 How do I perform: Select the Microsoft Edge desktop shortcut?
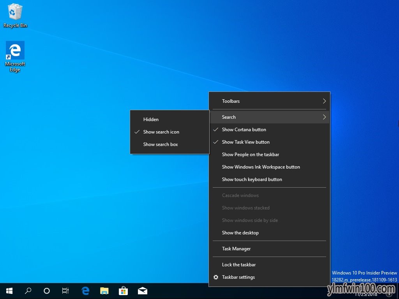pyautogui.click(x=15, y=56)
